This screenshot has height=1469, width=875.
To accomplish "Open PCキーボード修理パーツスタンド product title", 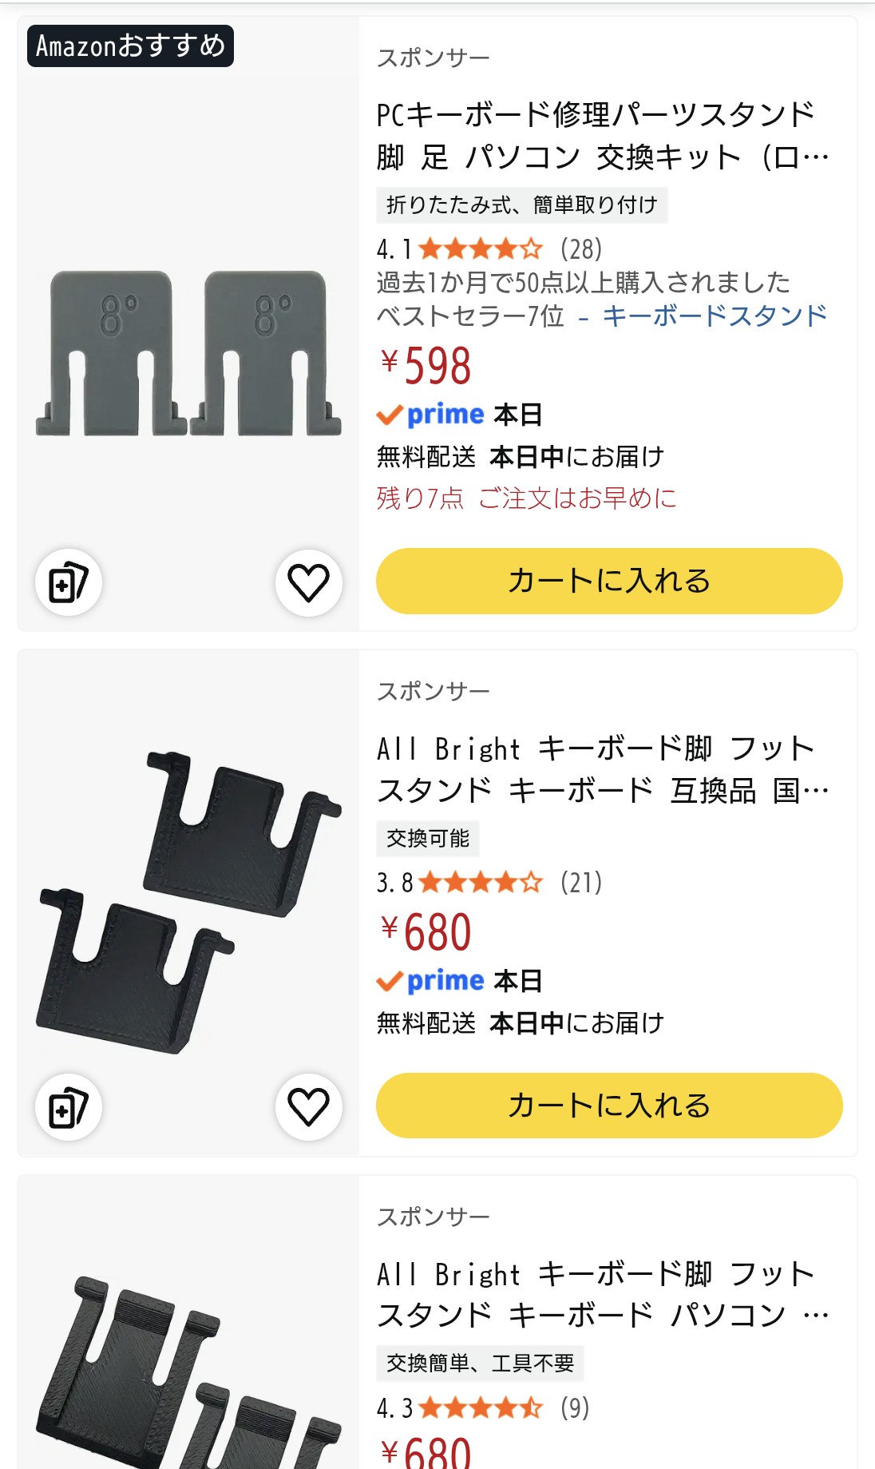I will tap(603, 136).
